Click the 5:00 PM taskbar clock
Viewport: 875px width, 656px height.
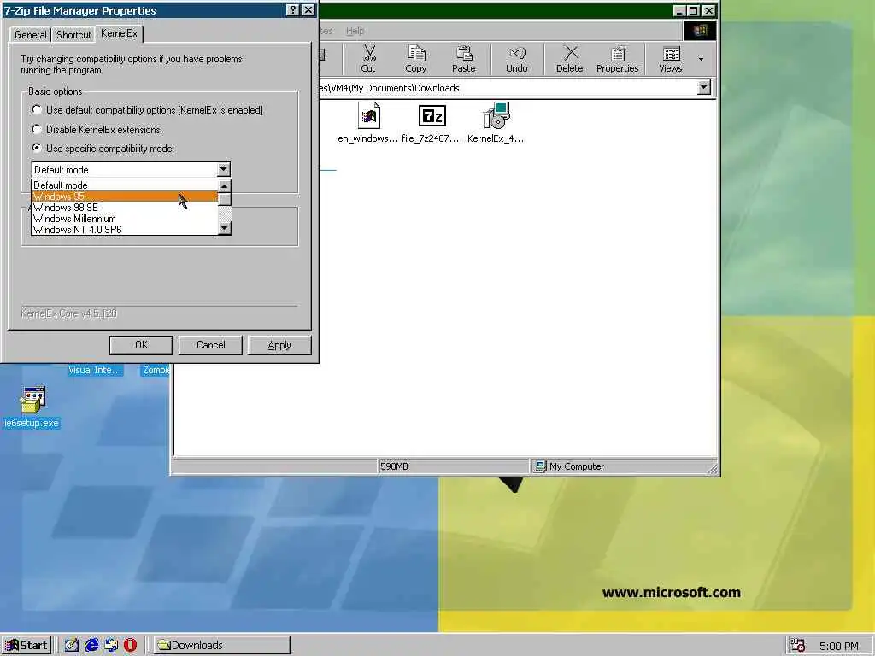coord(839,646)
